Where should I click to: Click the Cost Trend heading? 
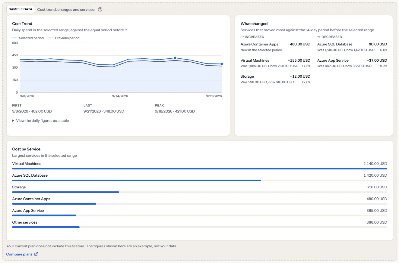click(22, 23)
